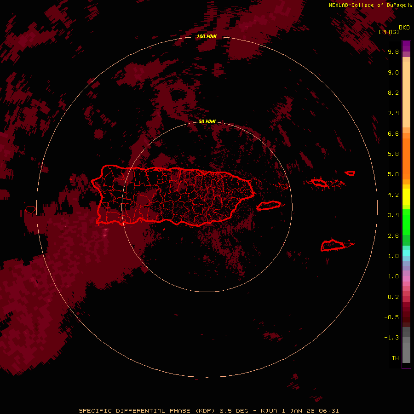This screenshot has height=414, width=414.
Task: Click the 9.0 scale value
Action: (x=393, y=72)
